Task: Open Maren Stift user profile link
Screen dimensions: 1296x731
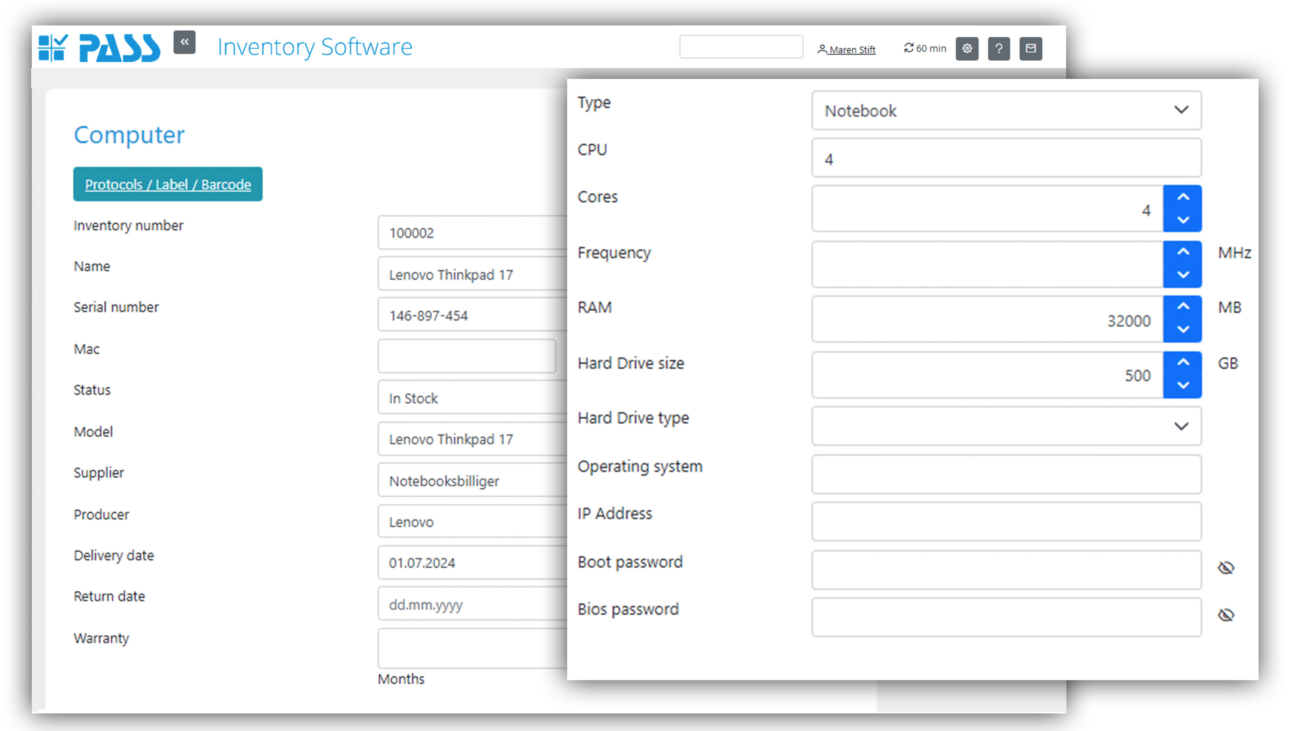Action: (x=852, y=49)
